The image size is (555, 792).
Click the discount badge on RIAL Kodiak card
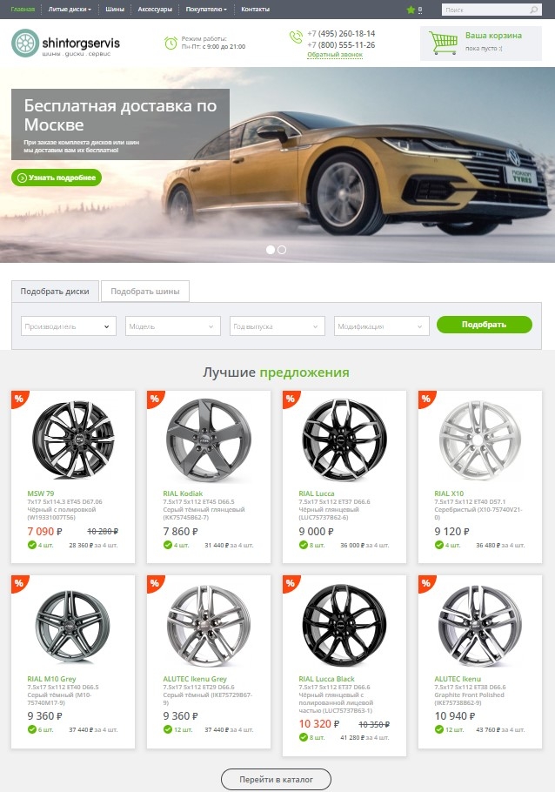point(155,399)
